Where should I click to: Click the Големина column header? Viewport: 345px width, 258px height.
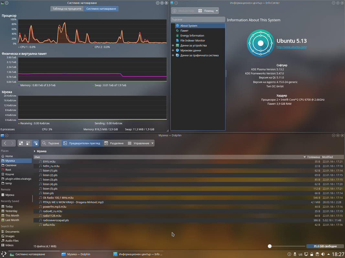click(x=314, y=157)
